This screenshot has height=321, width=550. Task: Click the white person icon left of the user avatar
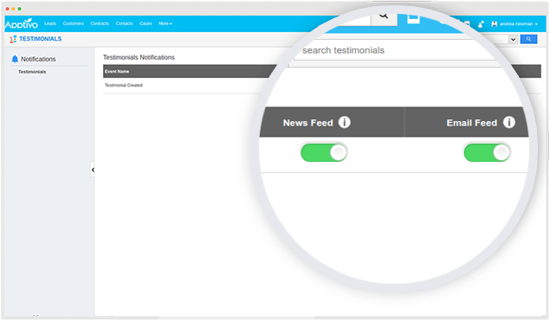pos(481,24)
